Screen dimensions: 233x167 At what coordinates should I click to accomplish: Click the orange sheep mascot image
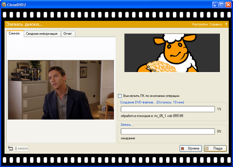(172, 53)
